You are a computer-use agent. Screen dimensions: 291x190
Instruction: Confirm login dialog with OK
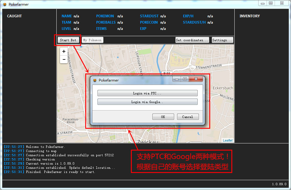pos(163,117)
